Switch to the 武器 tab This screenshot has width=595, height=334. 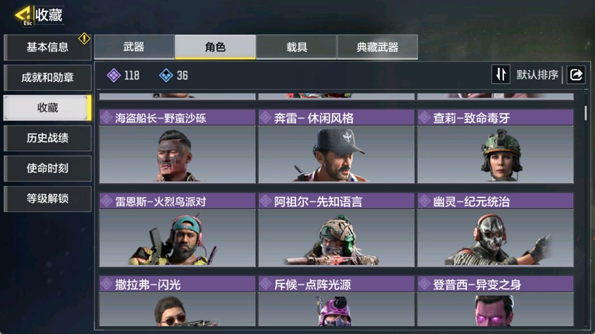coord(134,47)
